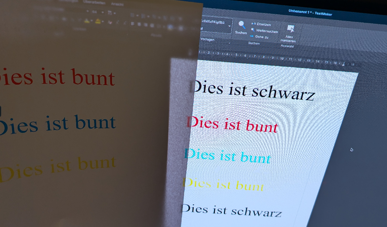Click red "Dies ist bunt" in the on-screen document
The height and width of the screenshot is (227, 387).
pos(233,125)
